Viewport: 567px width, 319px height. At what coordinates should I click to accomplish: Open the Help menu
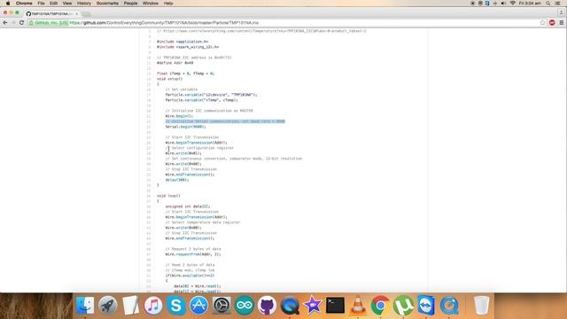pos(168,4)
